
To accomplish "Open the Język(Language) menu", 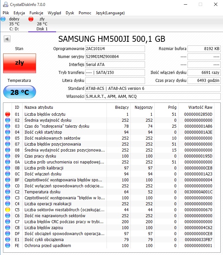I will [110, 13].
